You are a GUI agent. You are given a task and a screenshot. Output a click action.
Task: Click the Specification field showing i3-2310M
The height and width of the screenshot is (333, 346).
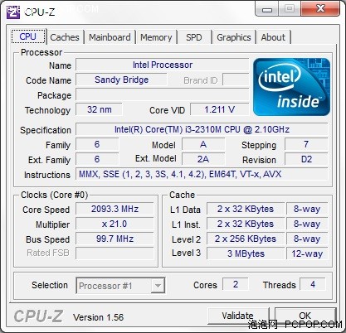point(202,129)
